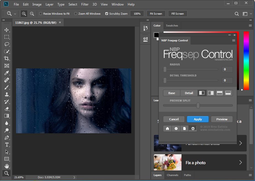Open status bar info arrow
Image resolution: width=255 pixels, height=181 pixels.
point(74,177)
